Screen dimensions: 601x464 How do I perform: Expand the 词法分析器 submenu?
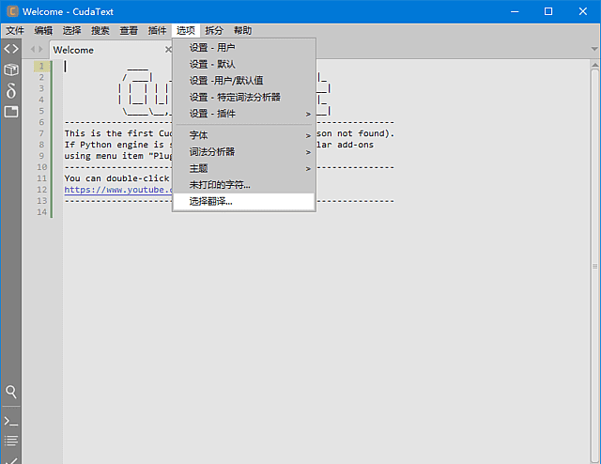244,152
